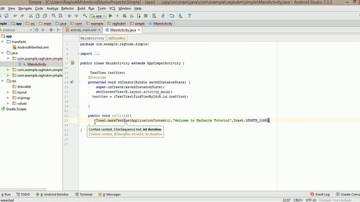Open the Help menu

[138, 8]
